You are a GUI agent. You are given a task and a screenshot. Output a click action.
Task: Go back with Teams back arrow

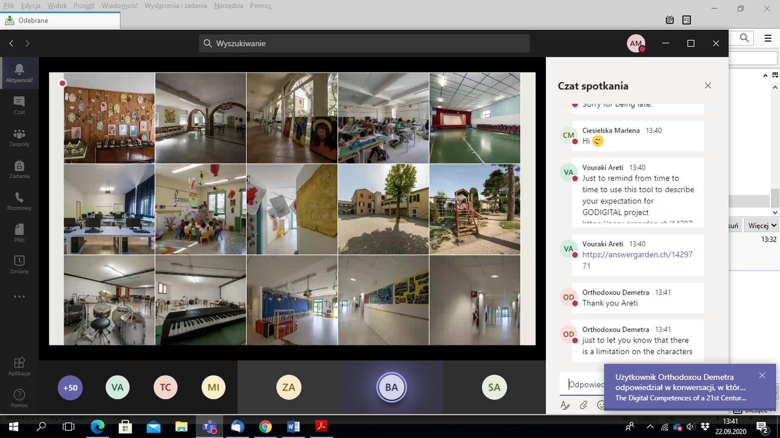point(11,43)
